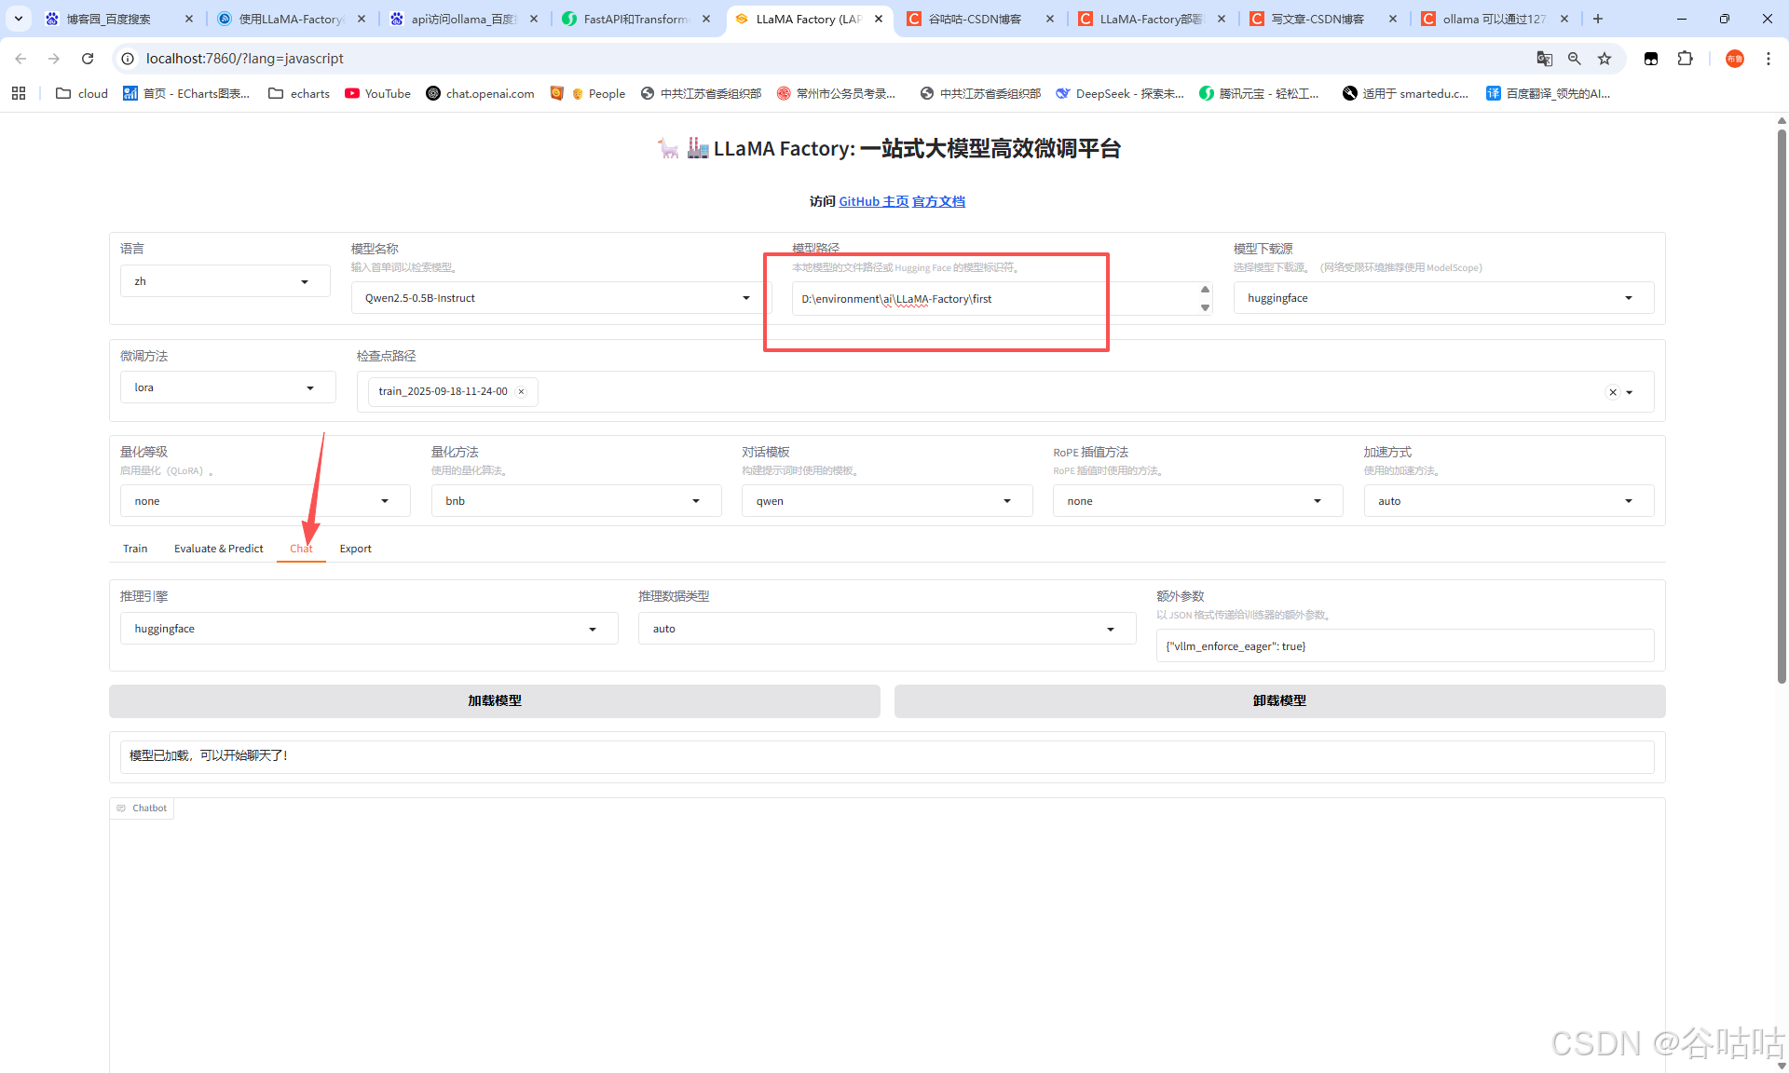Switch to the Train tab
The height and width of the screenshot is (1073, 1789).
coord(135,549)
